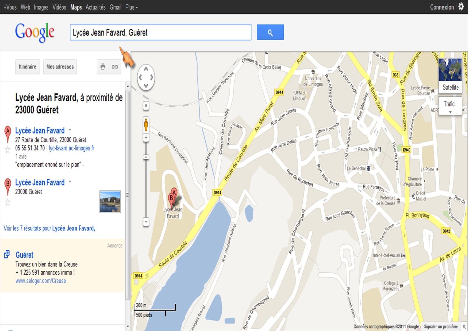This screenshot has height=331, width=469.
Task: Select Maps in the top bar
Action: (76, 7)
